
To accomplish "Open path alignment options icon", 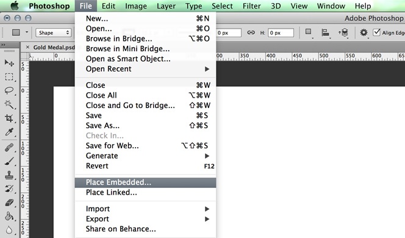I will click(x=326, y=32).
